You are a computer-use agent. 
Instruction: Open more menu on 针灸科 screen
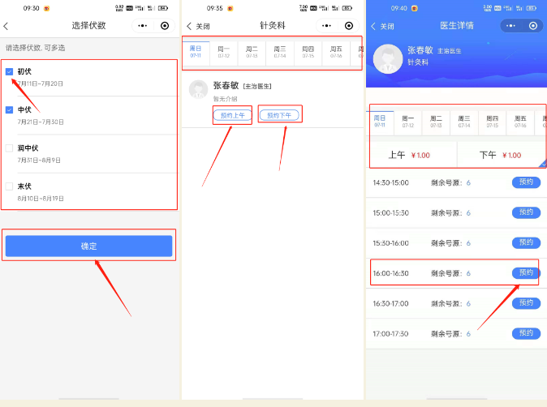point(326,26)
